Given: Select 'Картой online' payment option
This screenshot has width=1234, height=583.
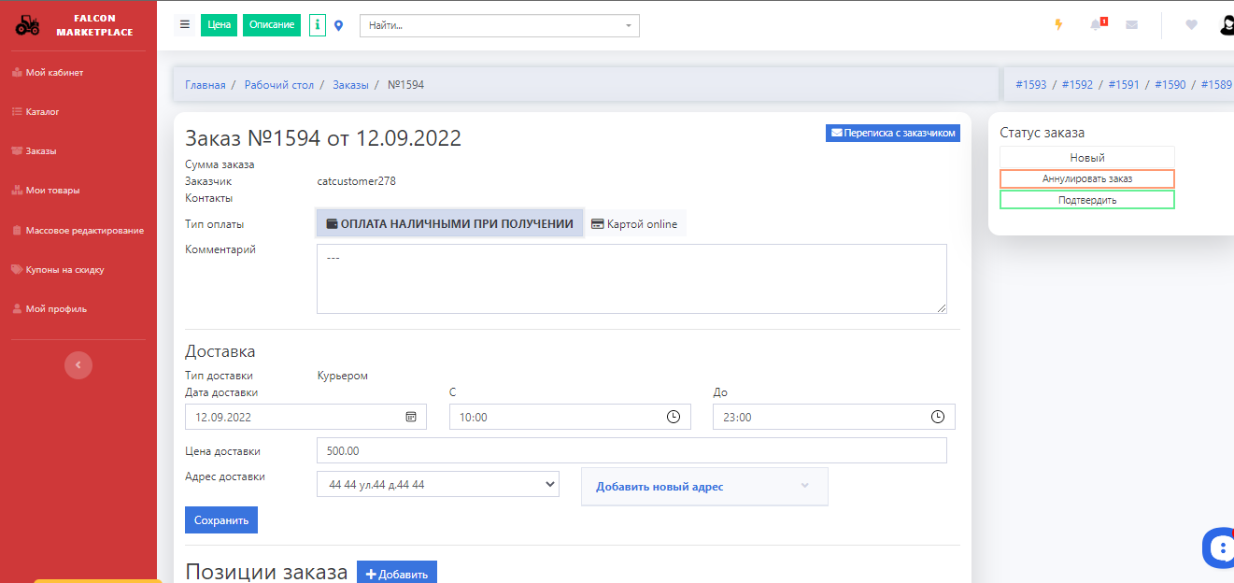Looking at the screenshot, I should (x=635, y=224).
